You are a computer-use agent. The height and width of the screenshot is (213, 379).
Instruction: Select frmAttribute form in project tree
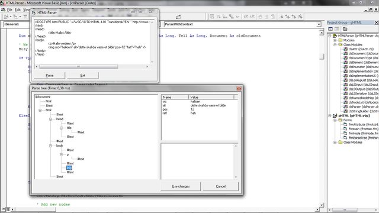coord(361,124)
